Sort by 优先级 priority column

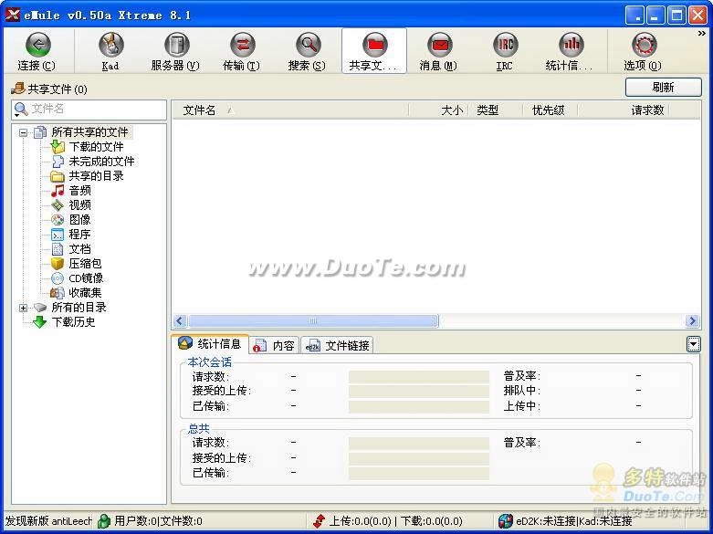[x=550, y=110]
